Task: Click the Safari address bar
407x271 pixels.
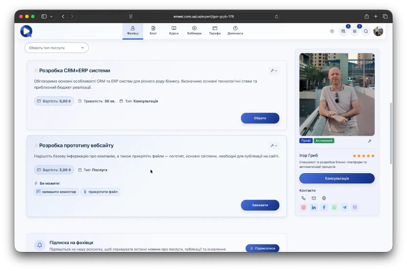Action: pos(203,16)
